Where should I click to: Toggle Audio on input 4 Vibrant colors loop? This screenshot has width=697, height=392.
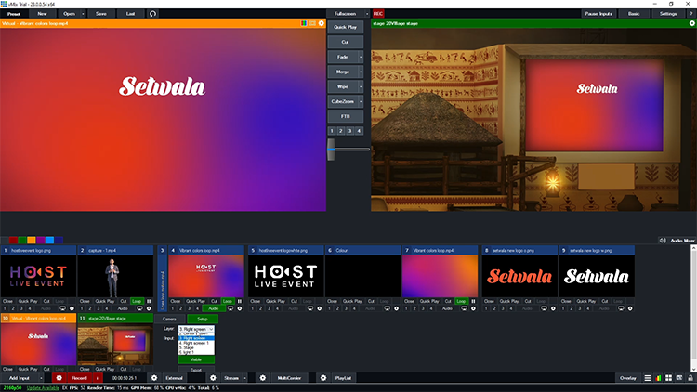coord(213,308)
